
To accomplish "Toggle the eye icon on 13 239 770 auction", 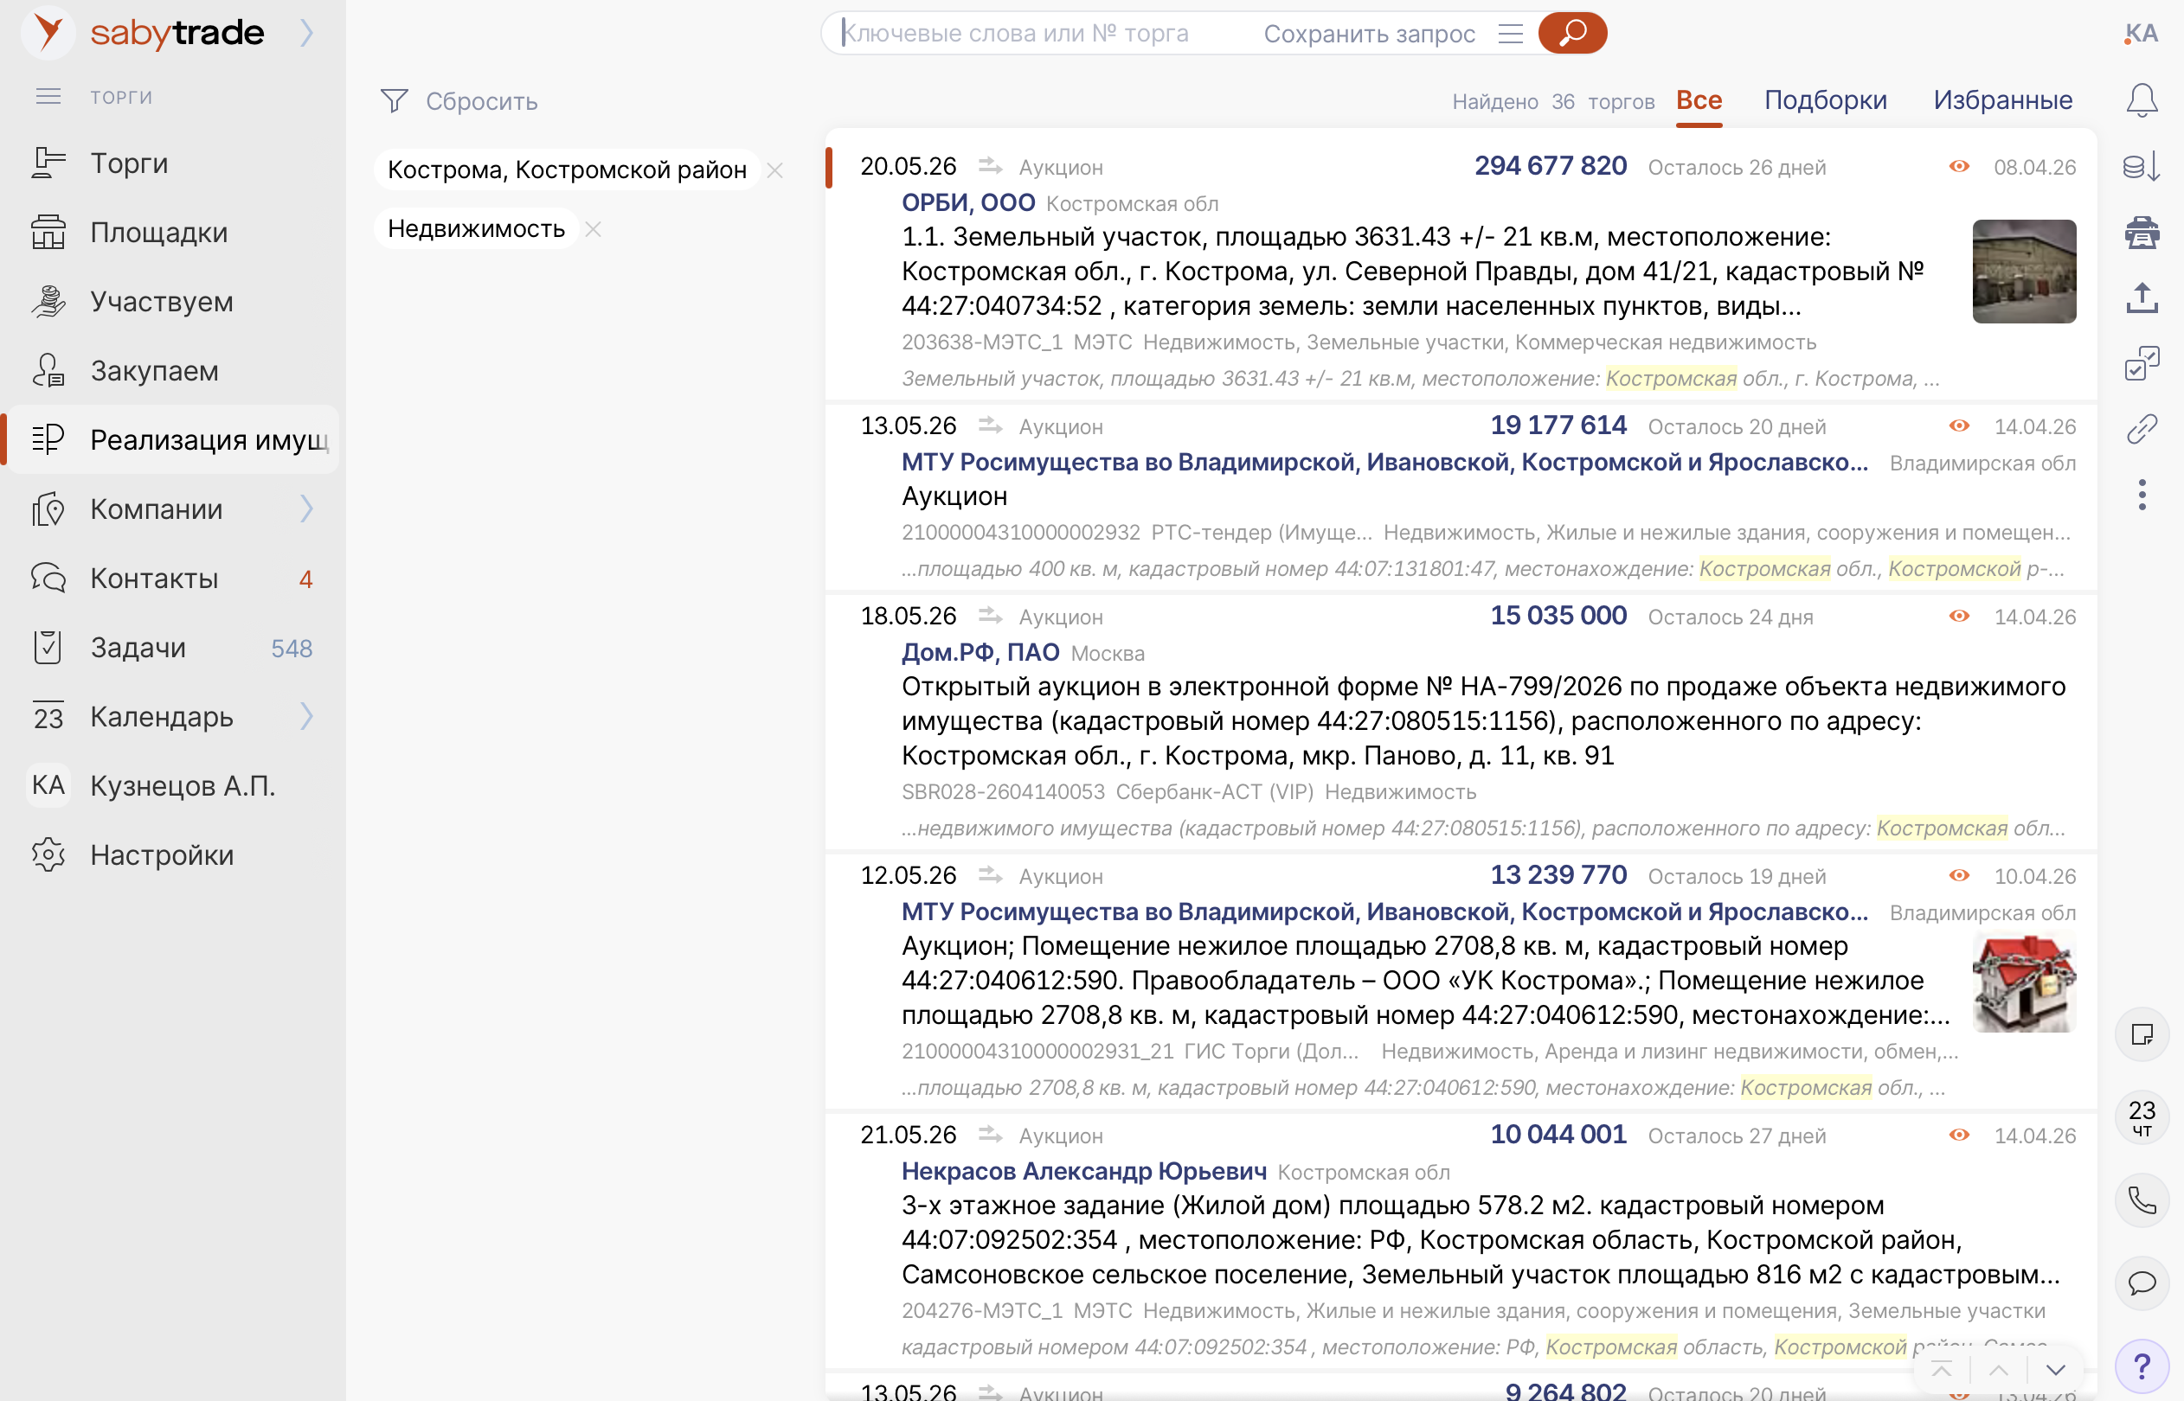I will pyautogui.click(x=1959, y=875).
